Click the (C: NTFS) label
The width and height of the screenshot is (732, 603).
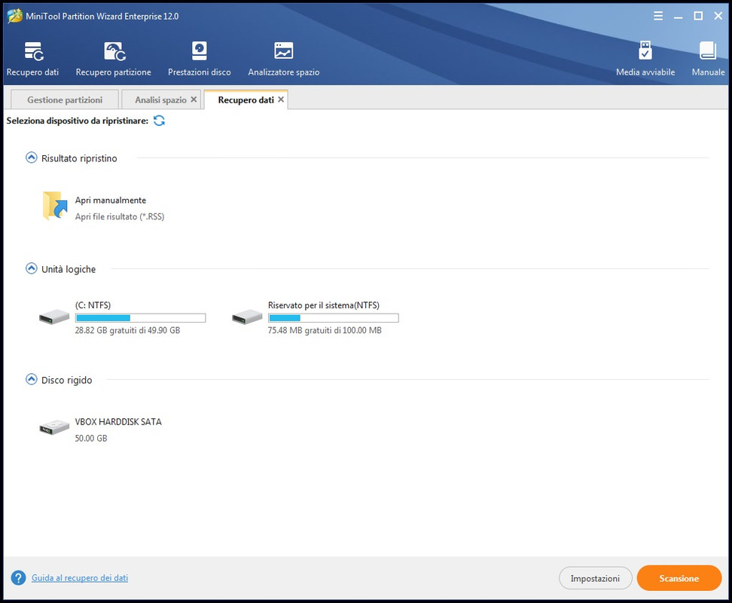[x=93, y=305]
